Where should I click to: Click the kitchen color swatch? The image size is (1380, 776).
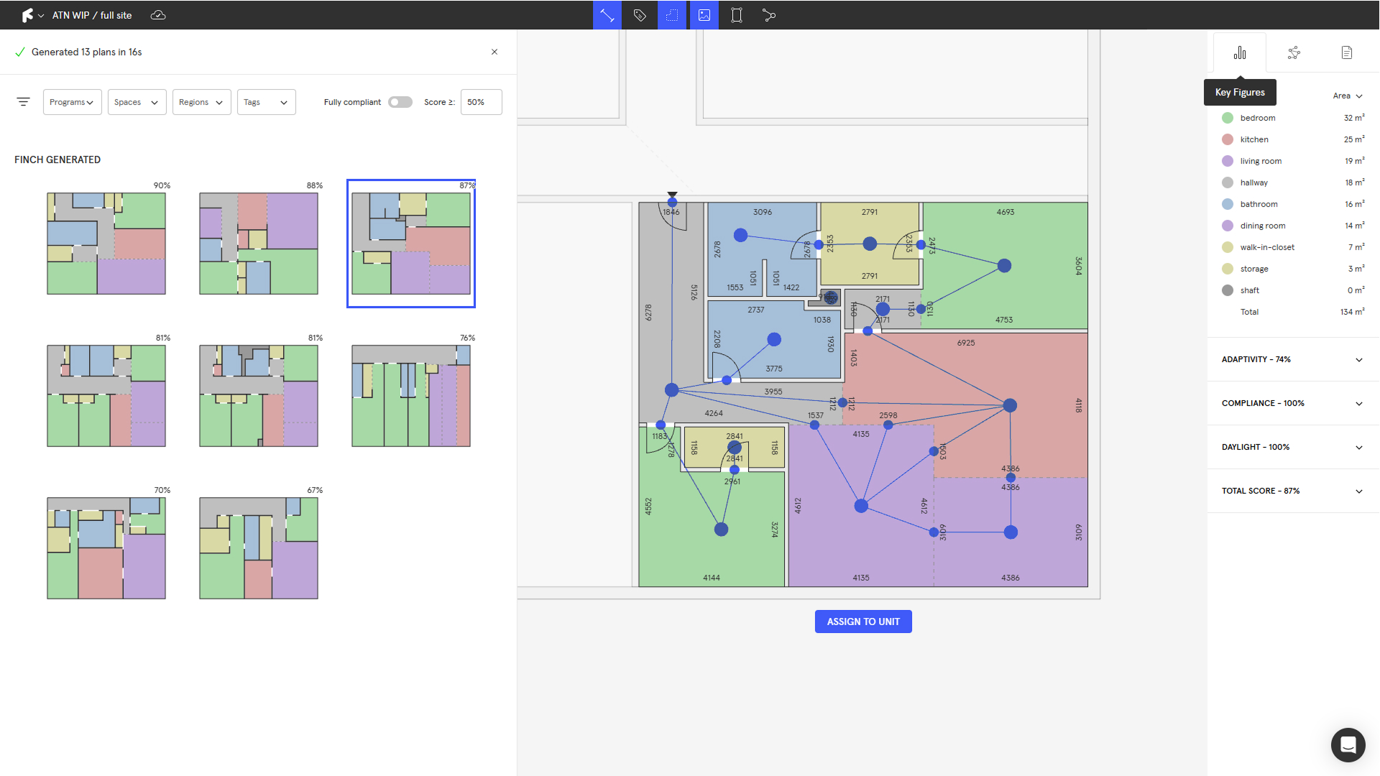(1228, 139)
